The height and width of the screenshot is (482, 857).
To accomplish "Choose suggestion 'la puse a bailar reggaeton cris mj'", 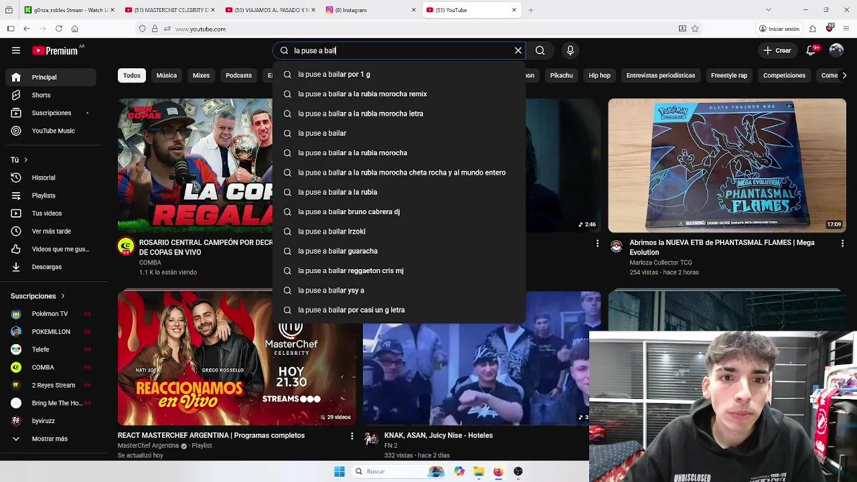I will pyautogui.click(x=399, y=270).
